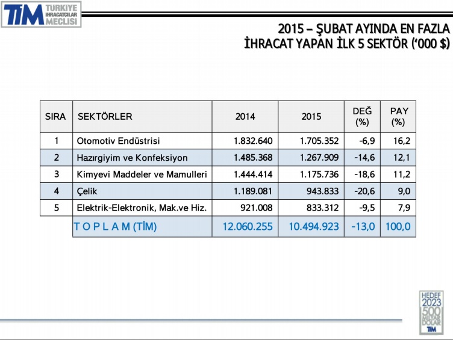Select the 2014 column header

pos(245,117)
